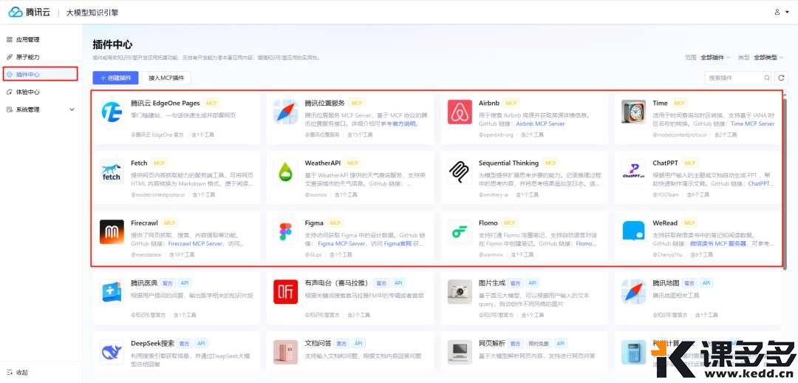
Task: Open the EdgeOne Pages plugin icon
Action: pyautogui.click(x=112, y=112)
